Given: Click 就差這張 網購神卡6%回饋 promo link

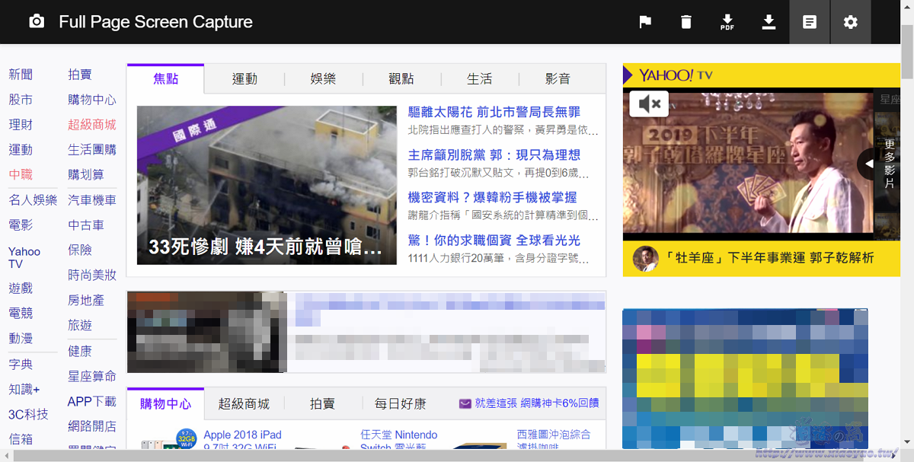Looking at the screenshot, I should [x=536, y=403].
